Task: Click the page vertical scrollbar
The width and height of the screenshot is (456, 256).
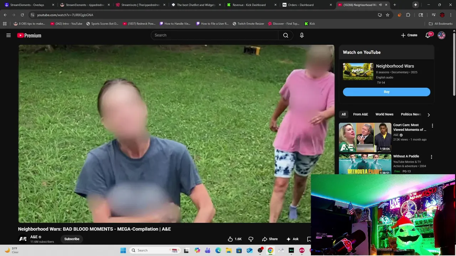Action: pyautogui.click(x=454, y=64)
